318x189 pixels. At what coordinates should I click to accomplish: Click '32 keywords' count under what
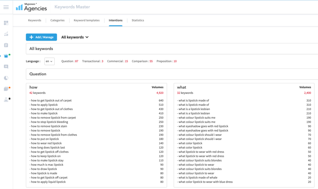(185, 93)
